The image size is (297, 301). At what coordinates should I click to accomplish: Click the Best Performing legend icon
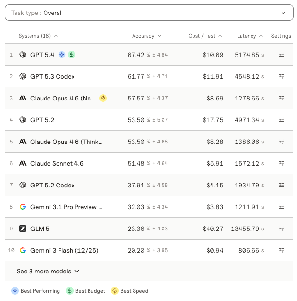click(x=15, y=291)
